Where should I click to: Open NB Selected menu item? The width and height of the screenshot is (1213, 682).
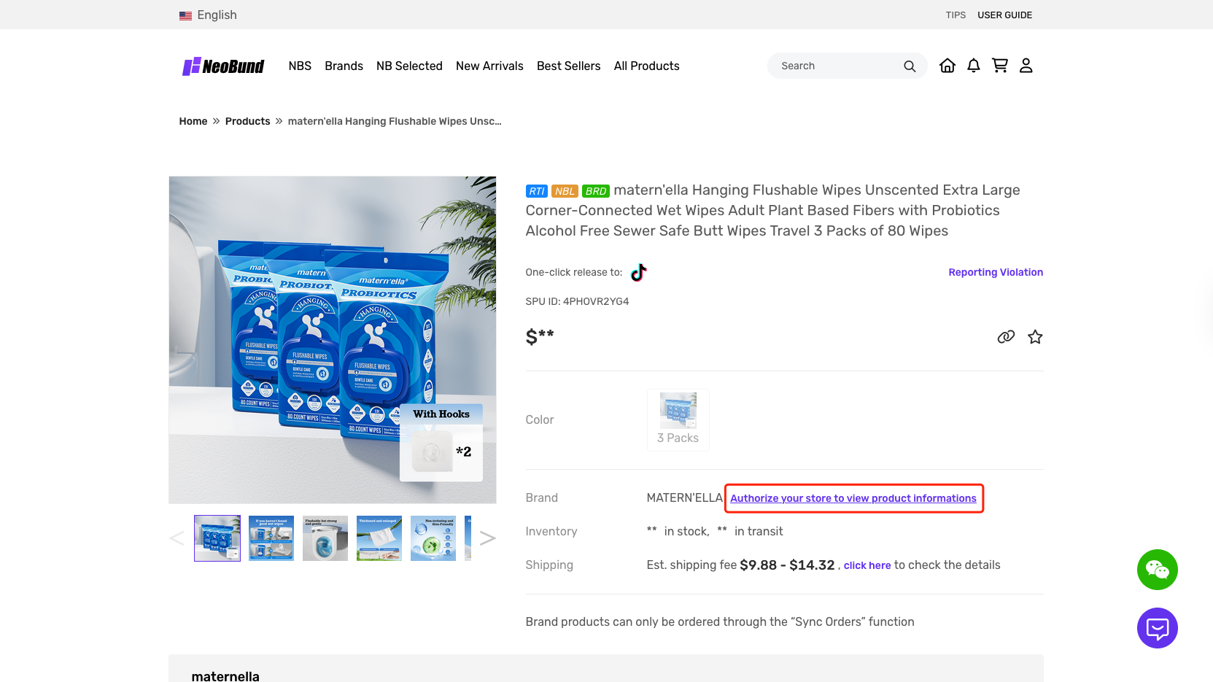[x=409, y=66]
